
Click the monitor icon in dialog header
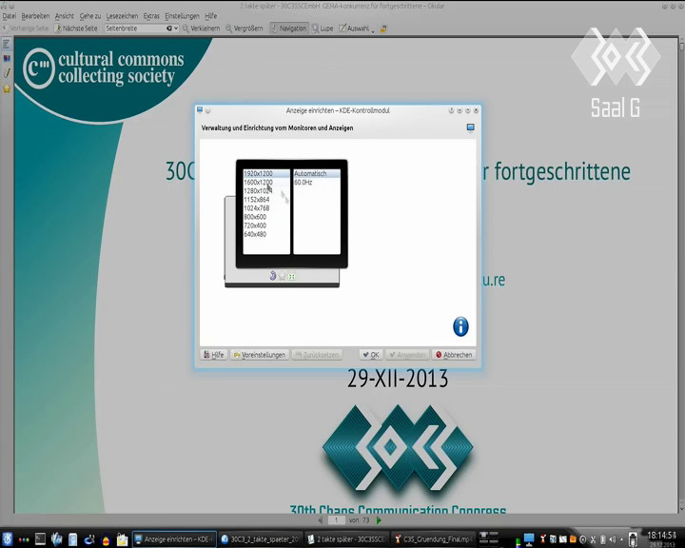pyautogui.click(x=470, y=127)
